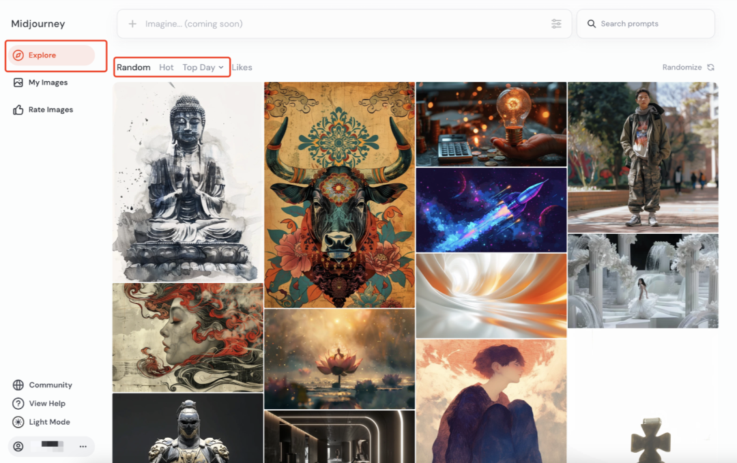The image size is (737, 463).
Task: Open the rocket in space image
Action: tap(491, 209)
